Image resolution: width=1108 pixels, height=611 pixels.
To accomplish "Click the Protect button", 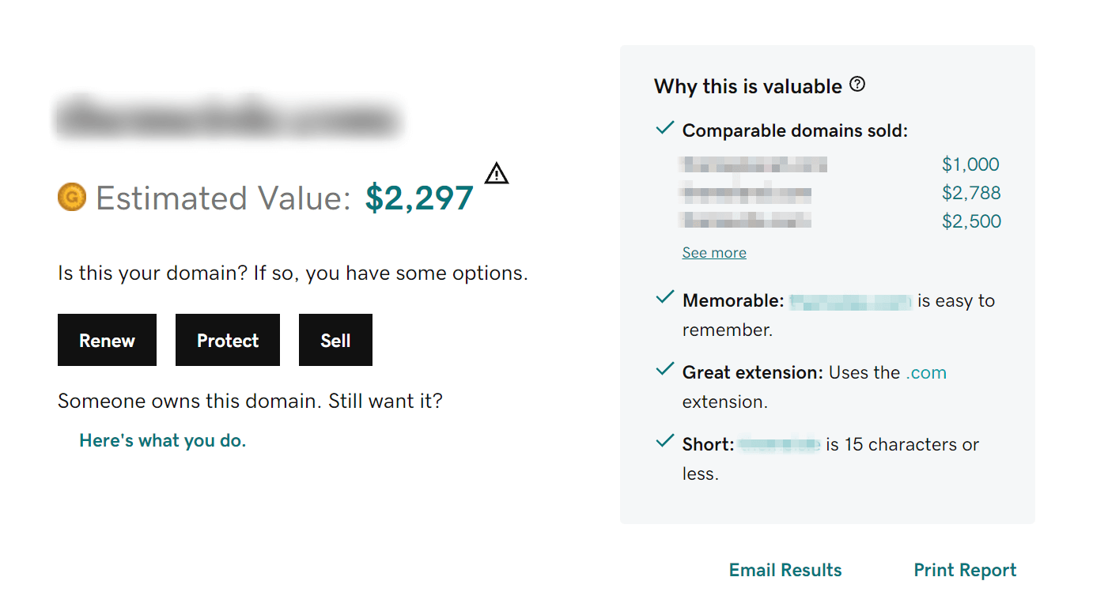I will click(x=227, y=340).
